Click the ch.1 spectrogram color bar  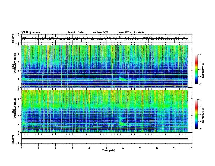coord(197,69)
